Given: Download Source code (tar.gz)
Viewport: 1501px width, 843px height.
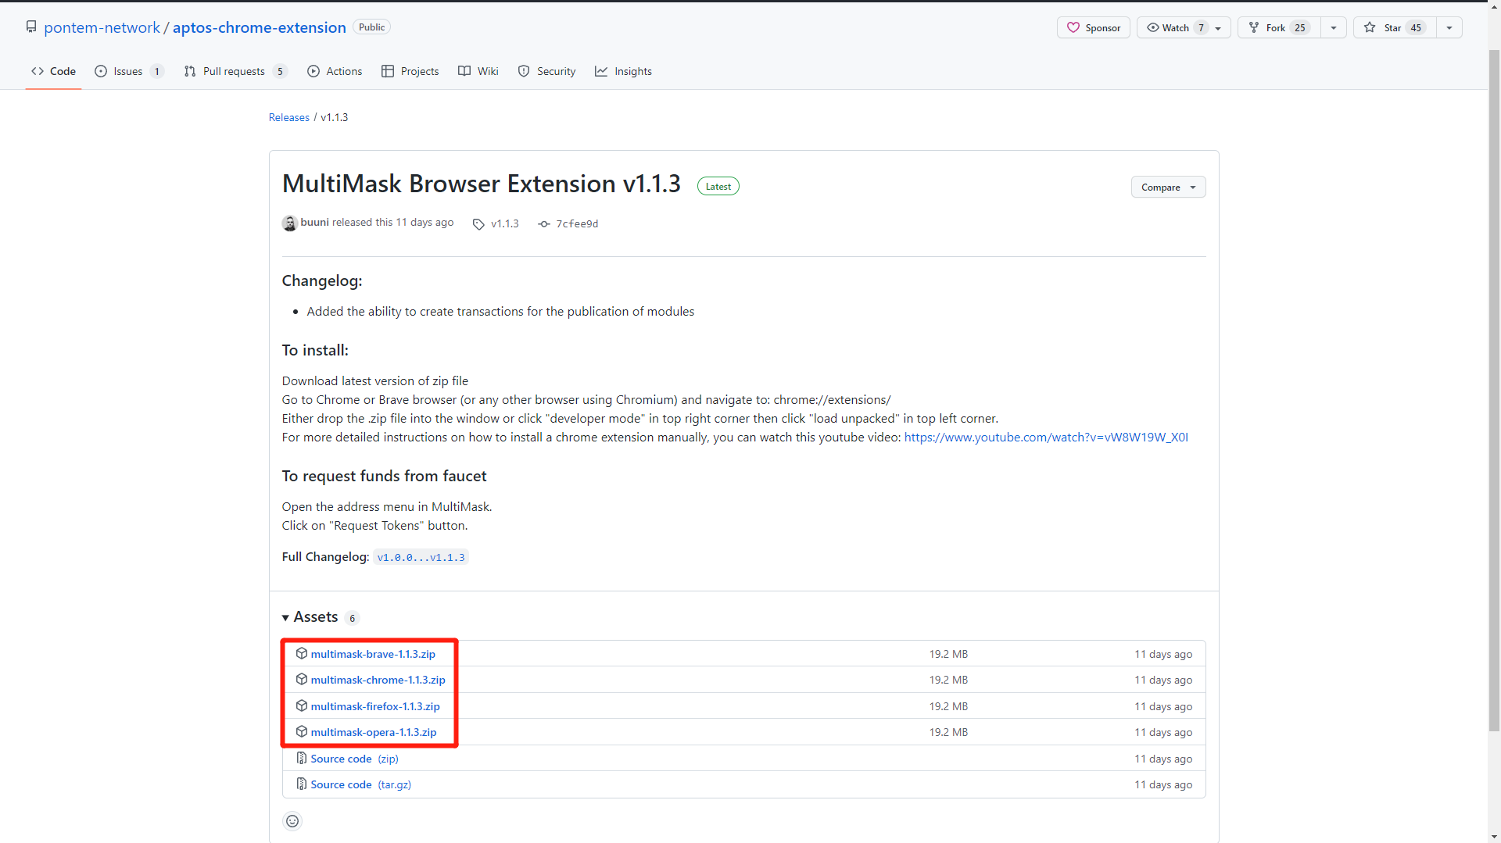Looking at the screenshot, I should click(360, 784).
